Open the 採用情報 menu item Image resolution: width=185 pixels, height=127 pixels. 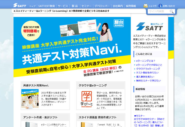coord(131,6)
